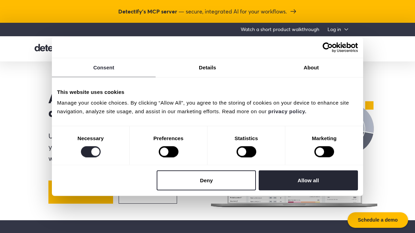The height and width of the screenshot is (233, 415).
Task: Click the Preferences label text
Action: coord(168,138)
